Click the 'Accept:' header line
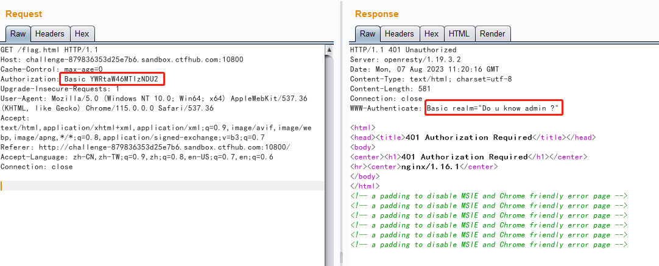 pyautogui.click(x=15, y=118)
